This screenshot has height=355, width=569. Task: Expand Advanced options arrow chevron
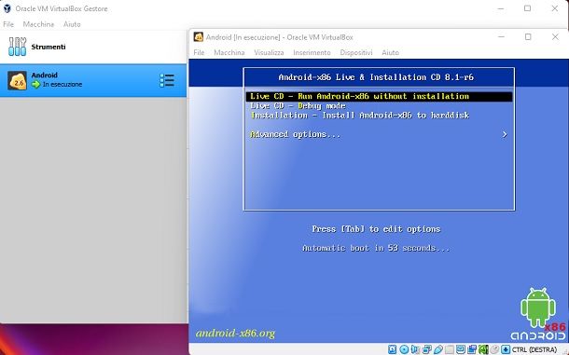click(x=505, y=134)
